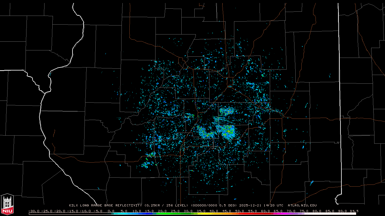Image resolution: width=385 pixels, height=216 pixels.
Task: Click the isolated blue echo in far southeast
Action: point(312,182)
